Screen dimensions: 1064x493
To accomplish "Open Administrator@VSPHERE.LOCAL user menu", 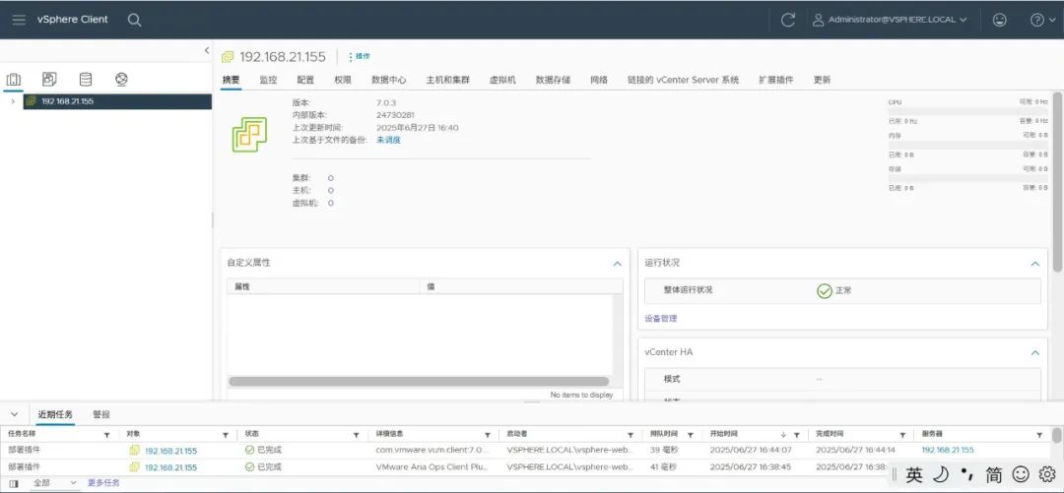I will click(x=890, y=20).
